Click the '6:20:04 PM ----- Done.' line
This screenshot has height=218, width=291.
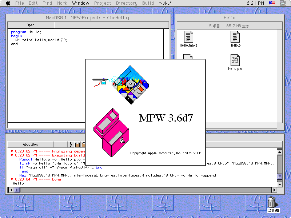[x=37, y=179]
